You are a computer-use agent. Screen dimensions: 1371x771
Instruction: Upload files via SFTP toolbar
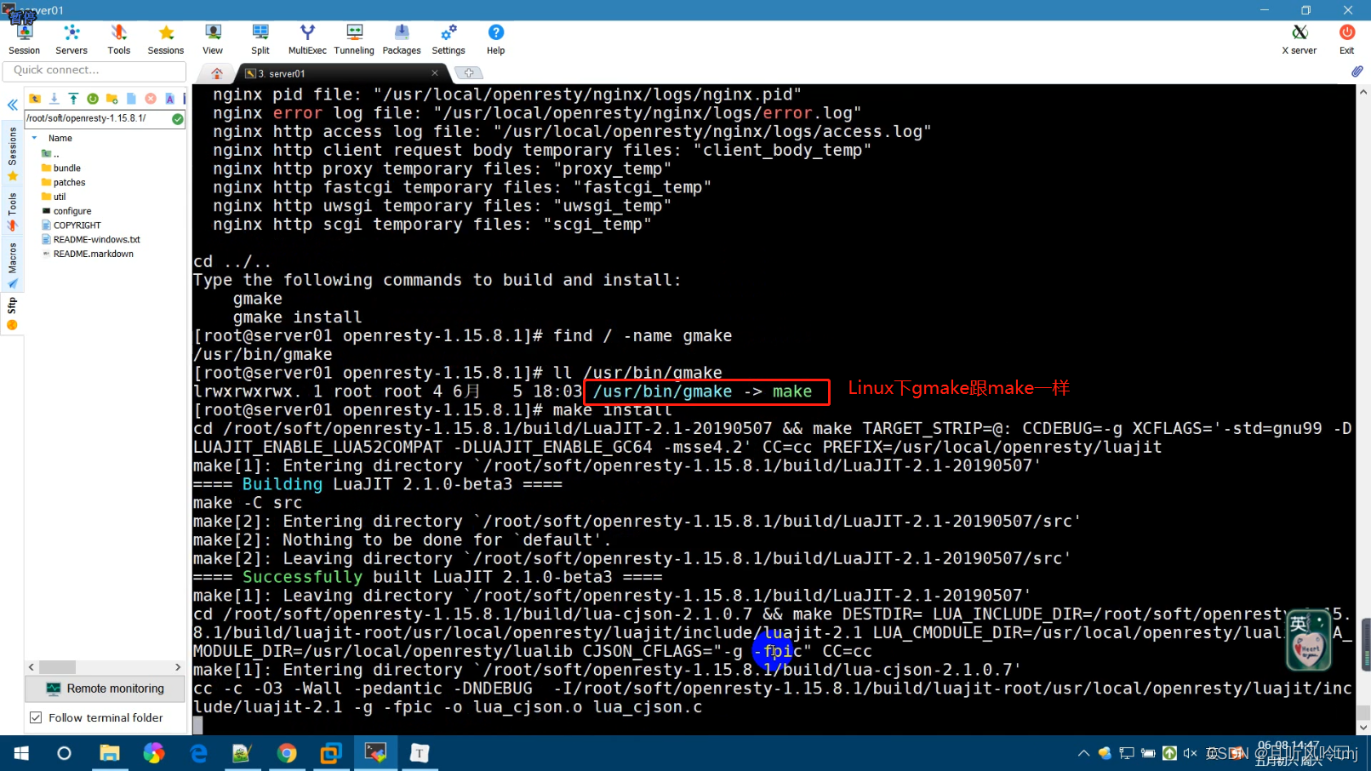coord(73,99)
